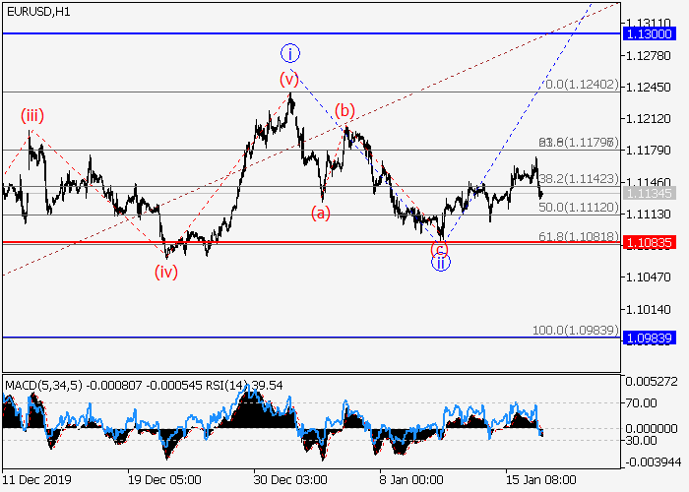Click the 61.8(1.10818) Fibonacci level label
Viewport: 689px width, 492px height.
click(x=578, y=237)
